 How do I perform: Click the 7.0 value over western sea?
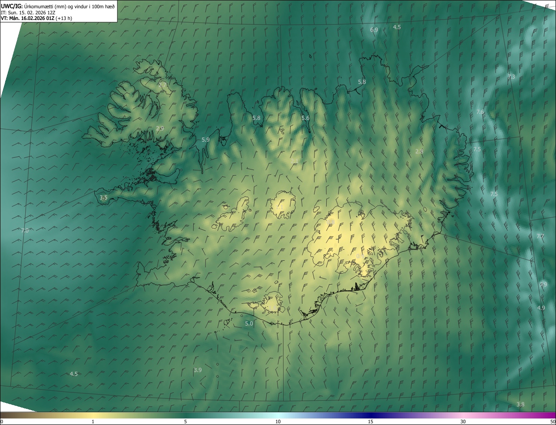(x=25, y=231)
